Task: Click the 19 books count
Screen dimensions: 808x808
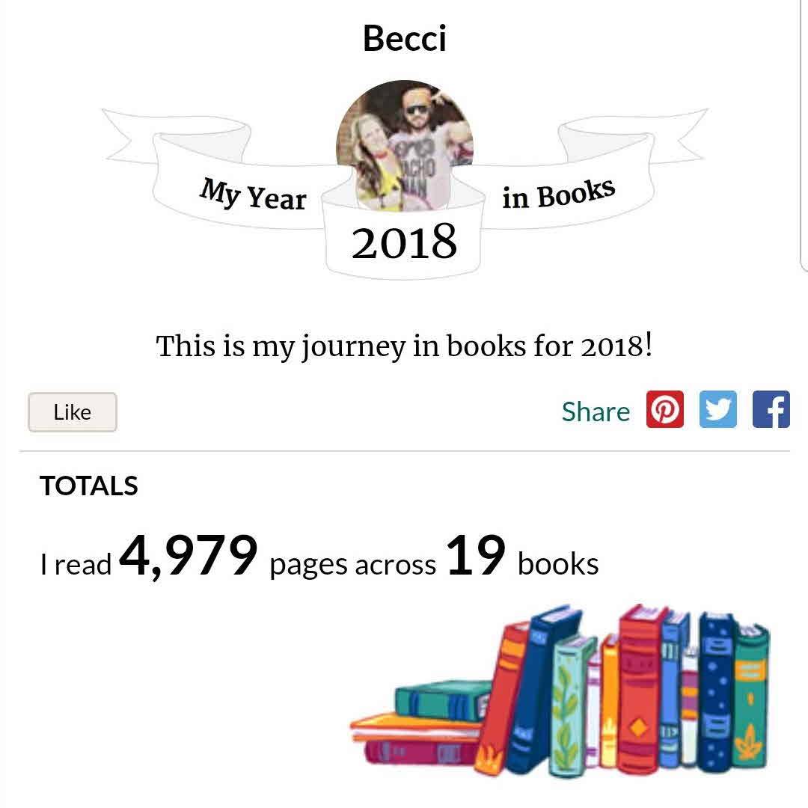Action: pyautogui.click(x=476, y=557)
